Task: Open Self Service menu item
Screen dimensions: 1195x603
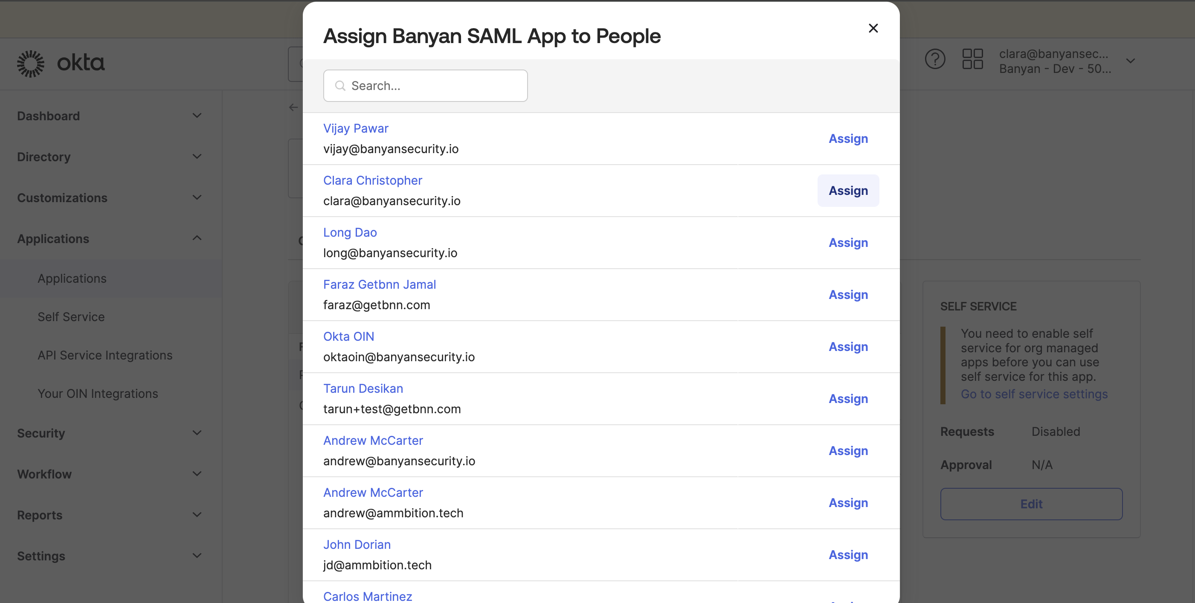Action: tap(71, 317)
